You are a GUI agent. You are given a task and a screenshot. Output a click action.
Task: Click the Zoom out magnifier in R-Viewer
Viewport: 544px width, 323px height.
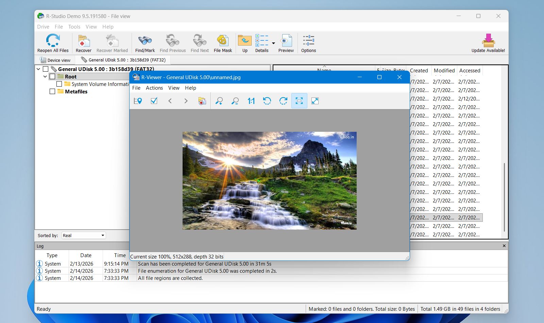tap(235, 101)
